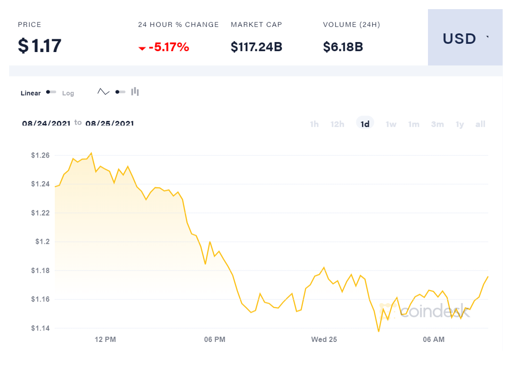Click the red down arrow beside -5.17%
Viewport: 512px width, 378px height.
(x=142, y=48)
